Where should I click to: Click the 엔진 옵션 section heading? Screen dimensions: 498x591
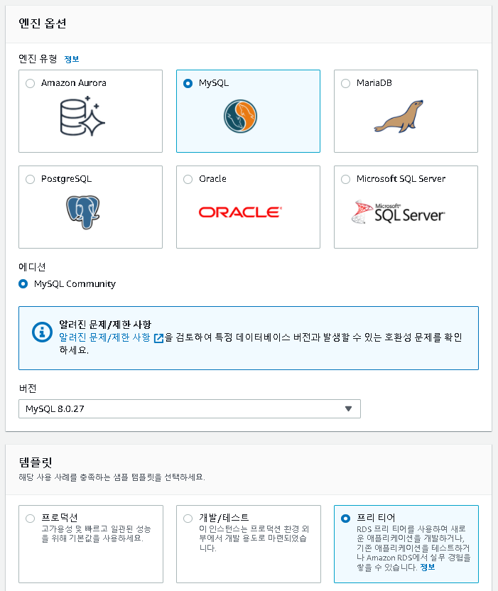[43, 23]
